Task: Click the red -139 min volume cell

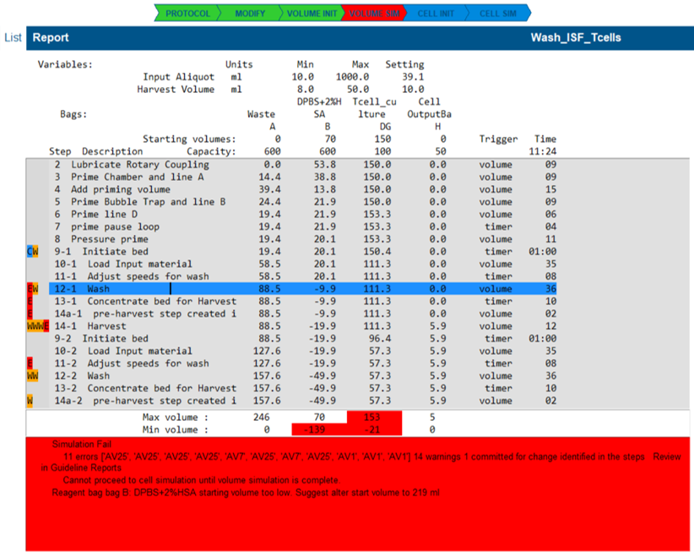Action: pos(318,429)
